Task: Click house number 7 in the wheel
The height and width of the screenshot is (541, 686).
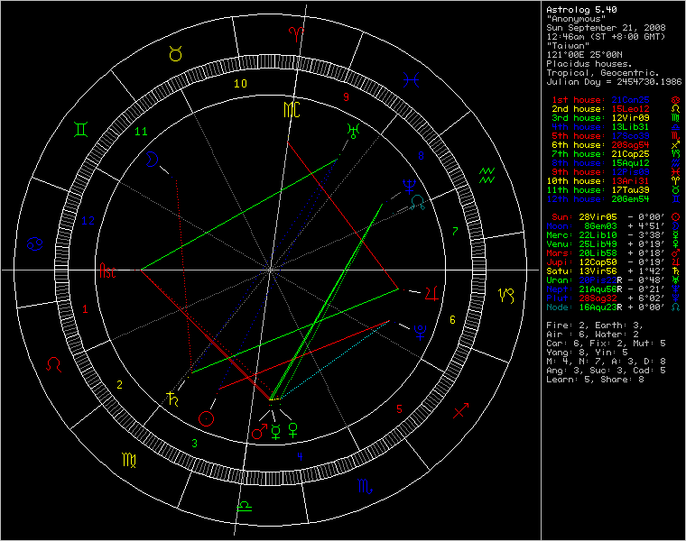Action: click(455, 231)
